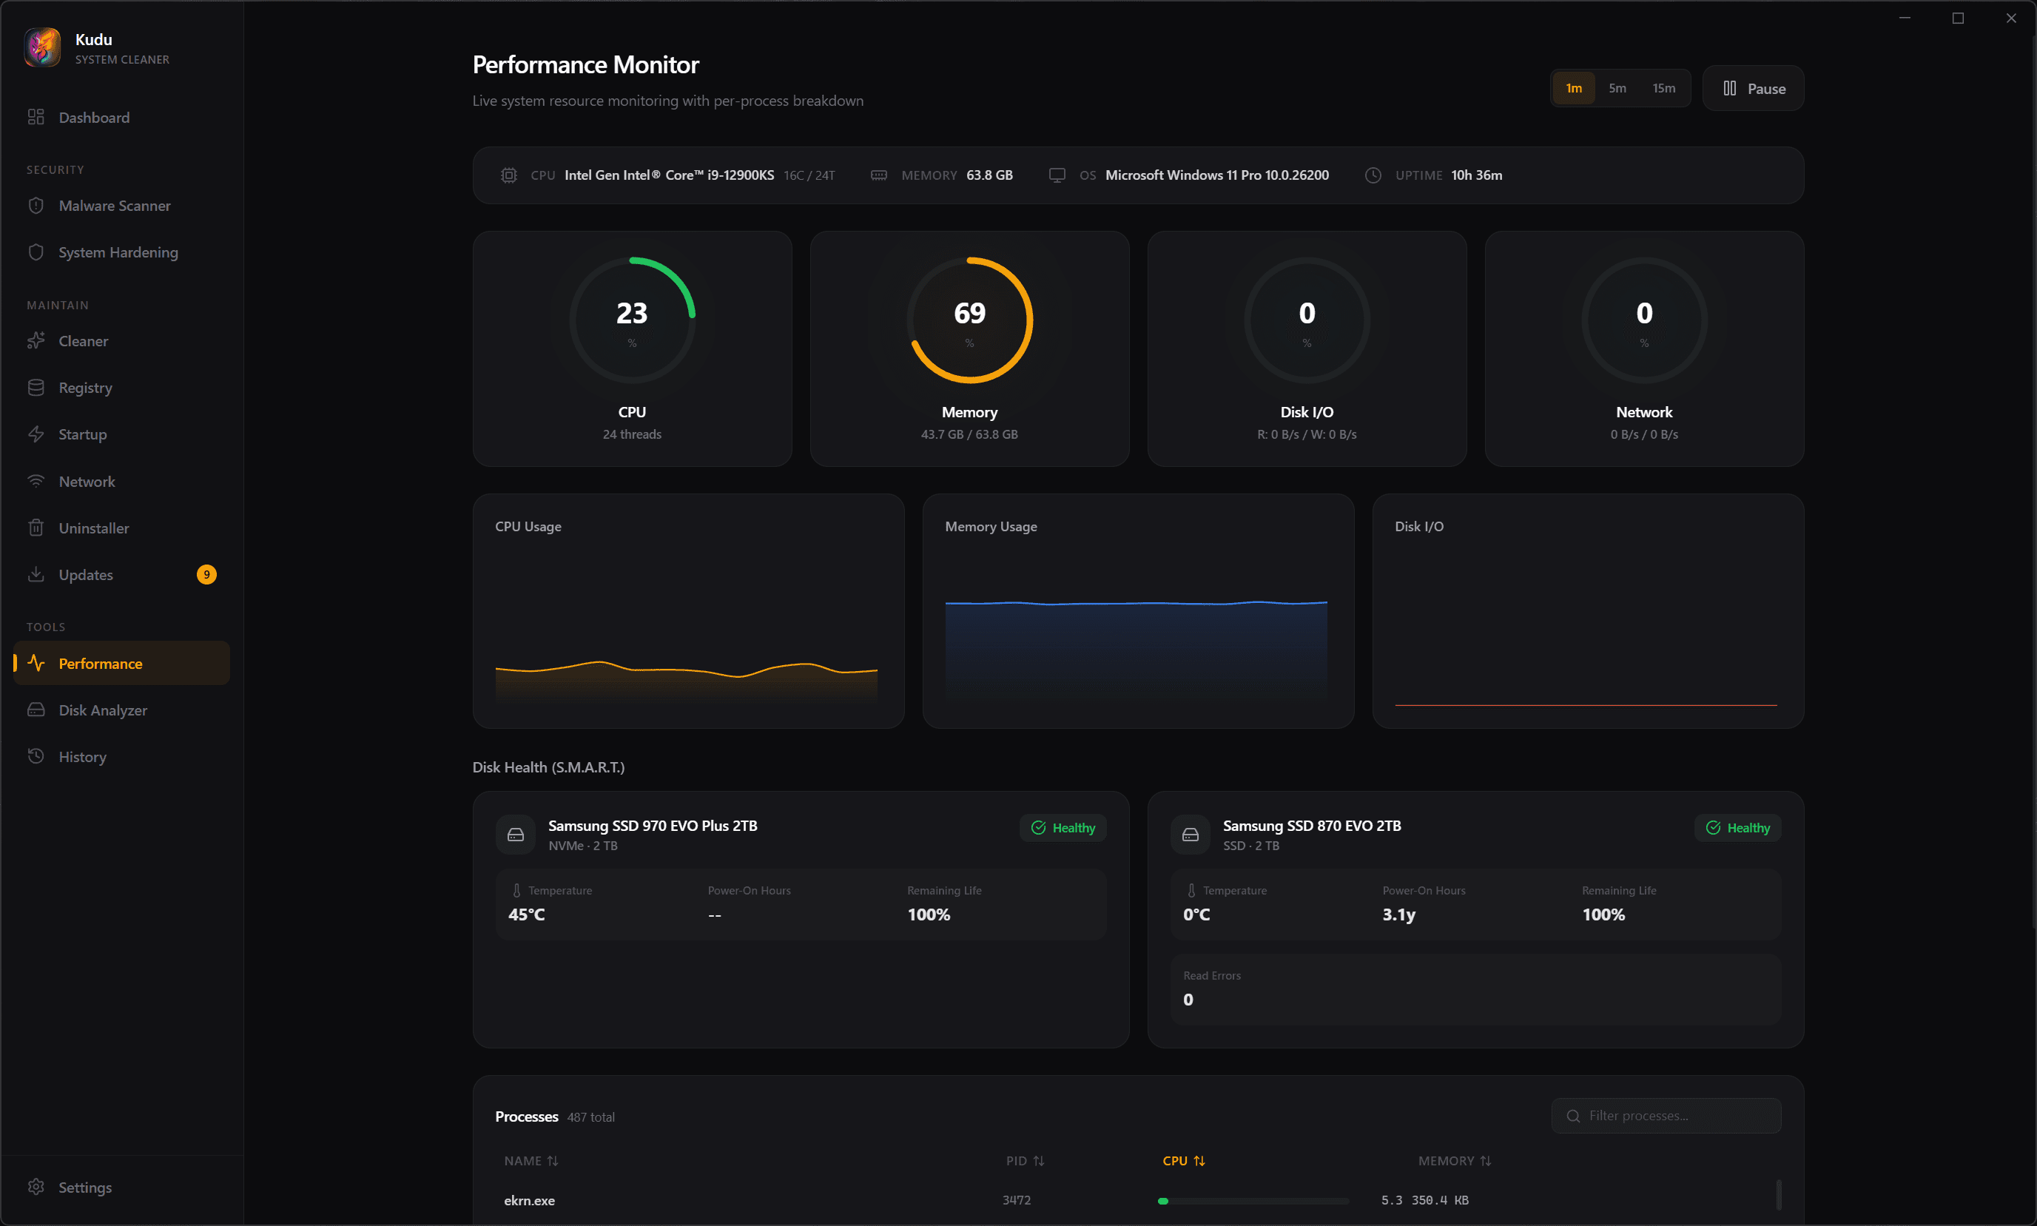Pause live monitoring
This screenshot has width=2037, height=1226.
pos(1753,87)
